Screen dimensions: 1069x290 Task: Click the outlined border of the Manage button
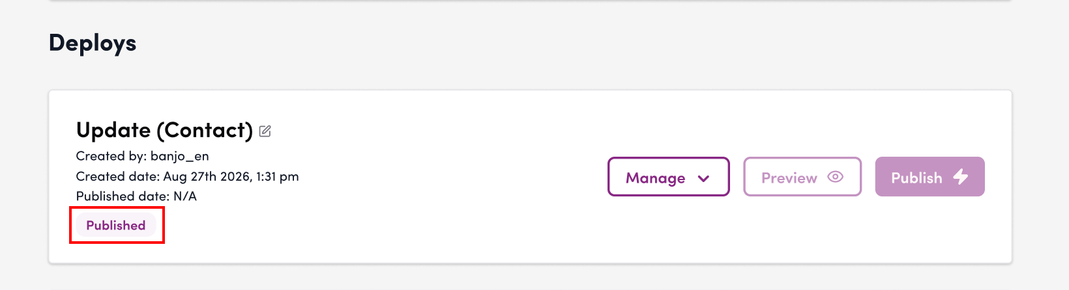pos(669,158)
